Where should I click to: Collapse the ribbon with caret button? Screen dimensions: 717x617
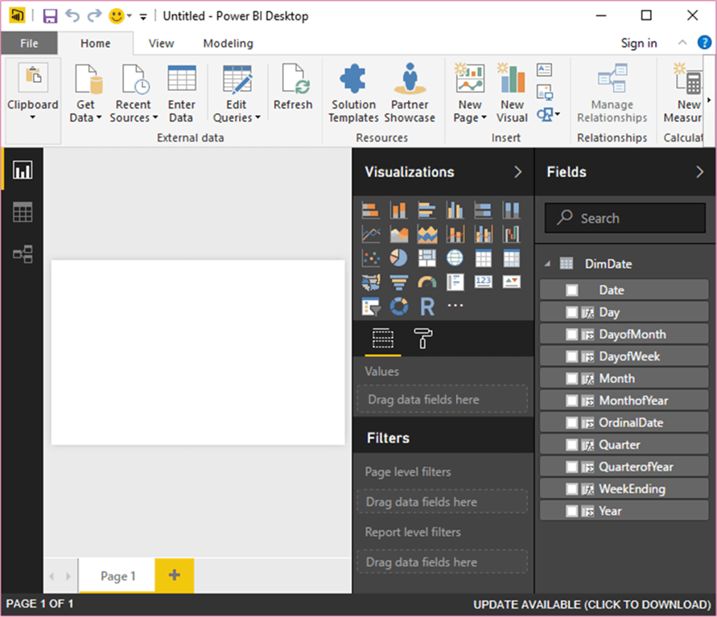coord(682,43)
